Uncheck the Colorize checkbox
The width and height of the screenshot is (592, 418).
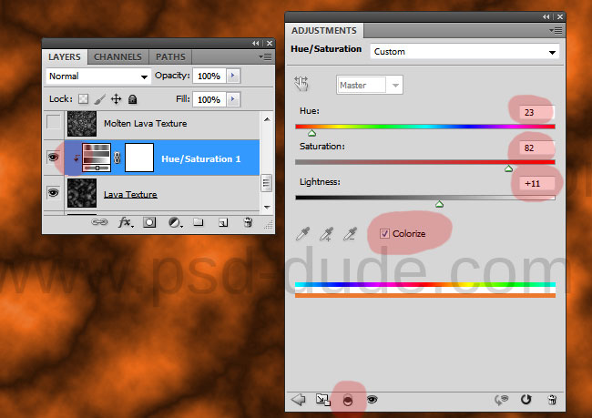[384, 234]
